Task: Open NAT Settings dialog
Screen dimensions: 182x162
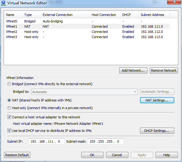Action: (157, 100)
